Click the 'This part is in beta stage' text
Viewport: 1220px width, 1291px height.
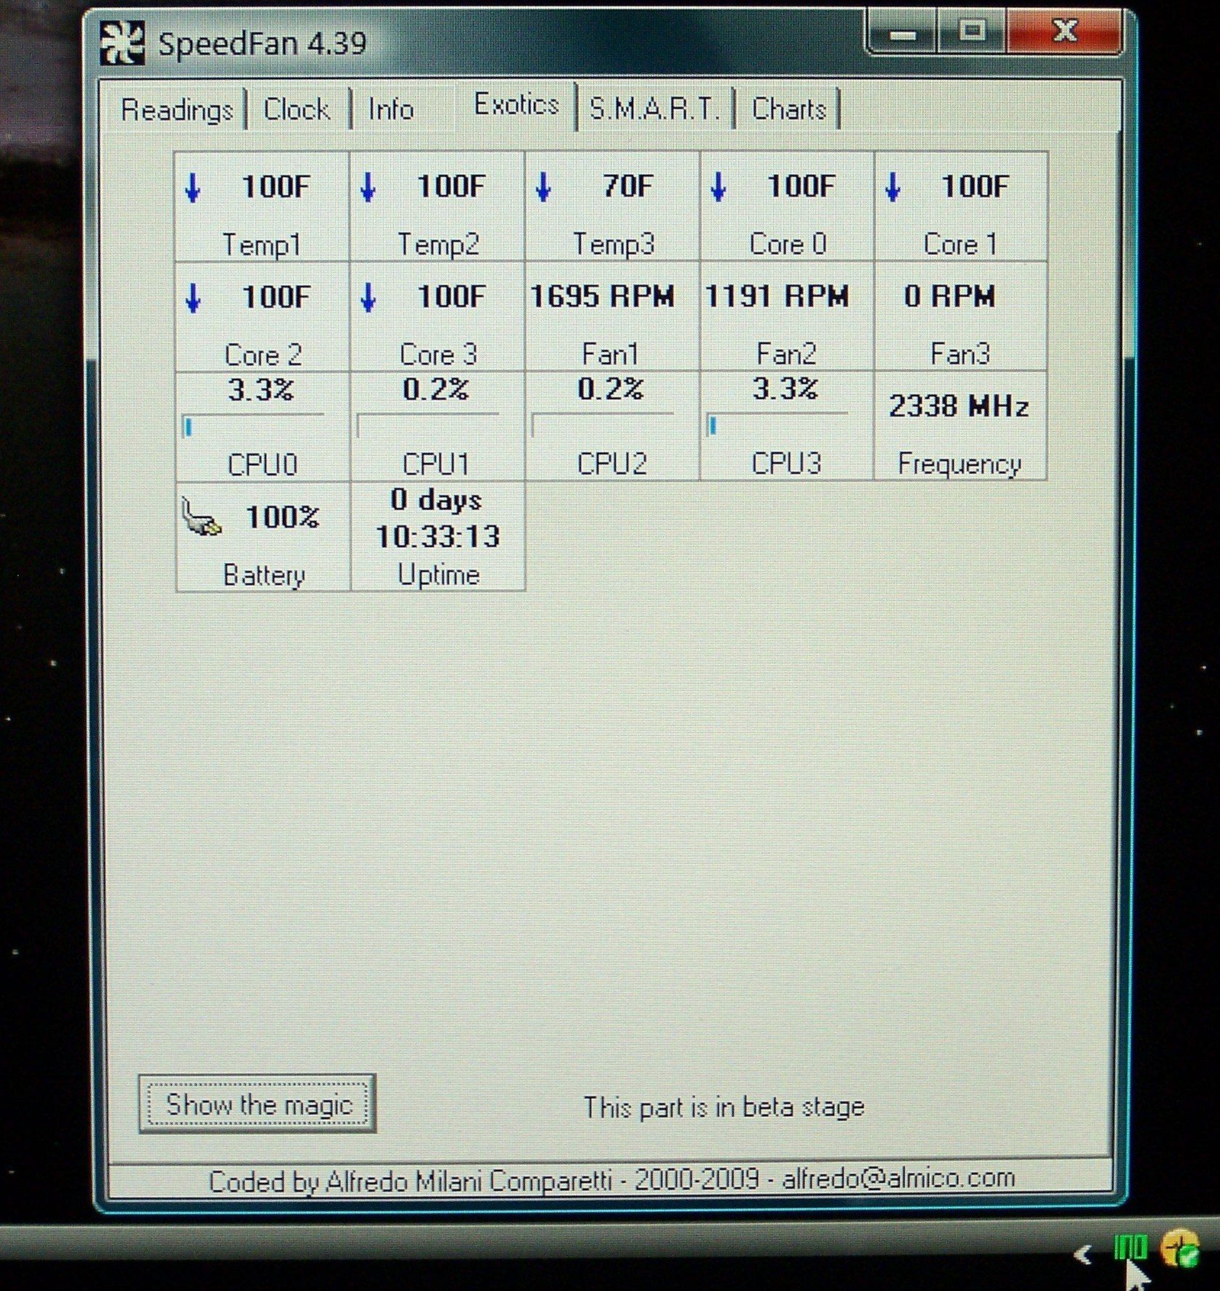(x=724, y=1107)
